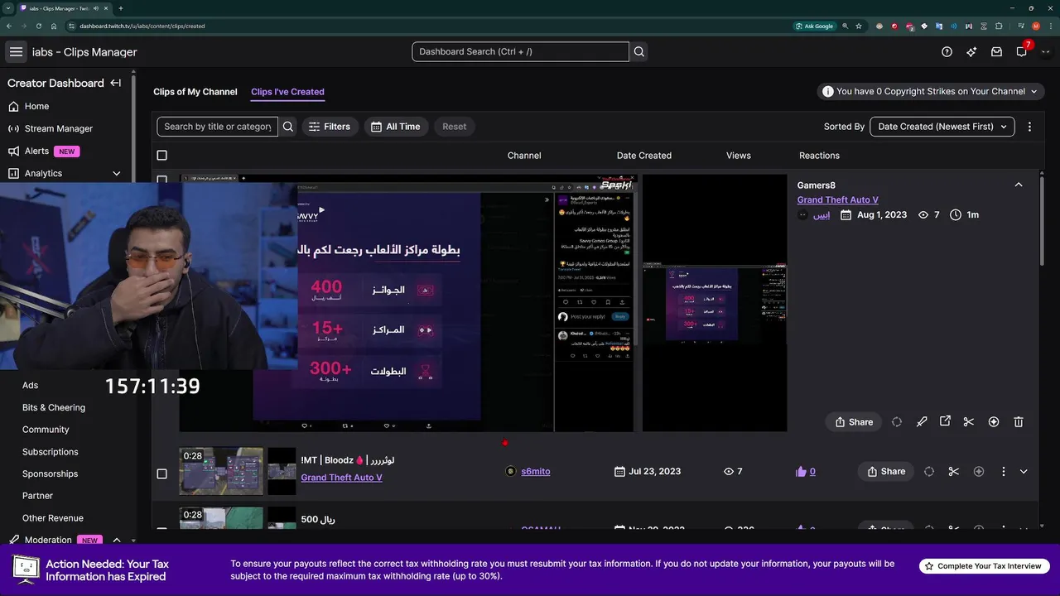Open the All Time date range picker
This screenshot has width=1060, height=596.
point(396,127)
